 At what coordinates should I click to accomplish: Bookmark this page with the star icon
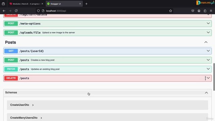[x=170, y=11]
